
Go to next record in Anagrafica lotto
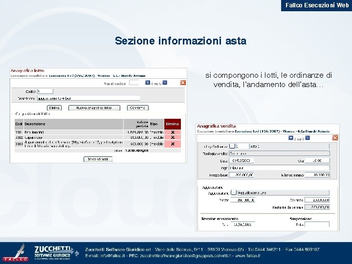tap(165, 83)
